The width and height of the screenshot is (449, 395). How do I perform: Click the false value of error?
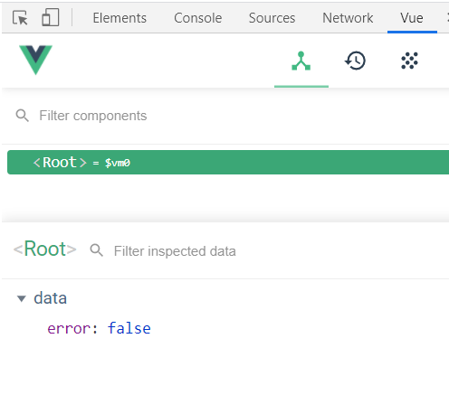(x=129, y=328)
